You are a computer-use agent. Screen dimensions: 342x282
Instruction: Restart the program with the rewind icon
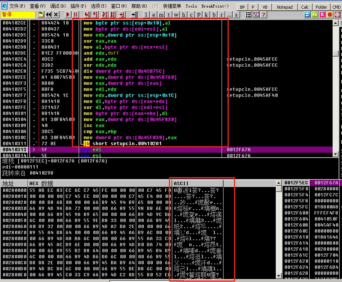tap(49, 15)
